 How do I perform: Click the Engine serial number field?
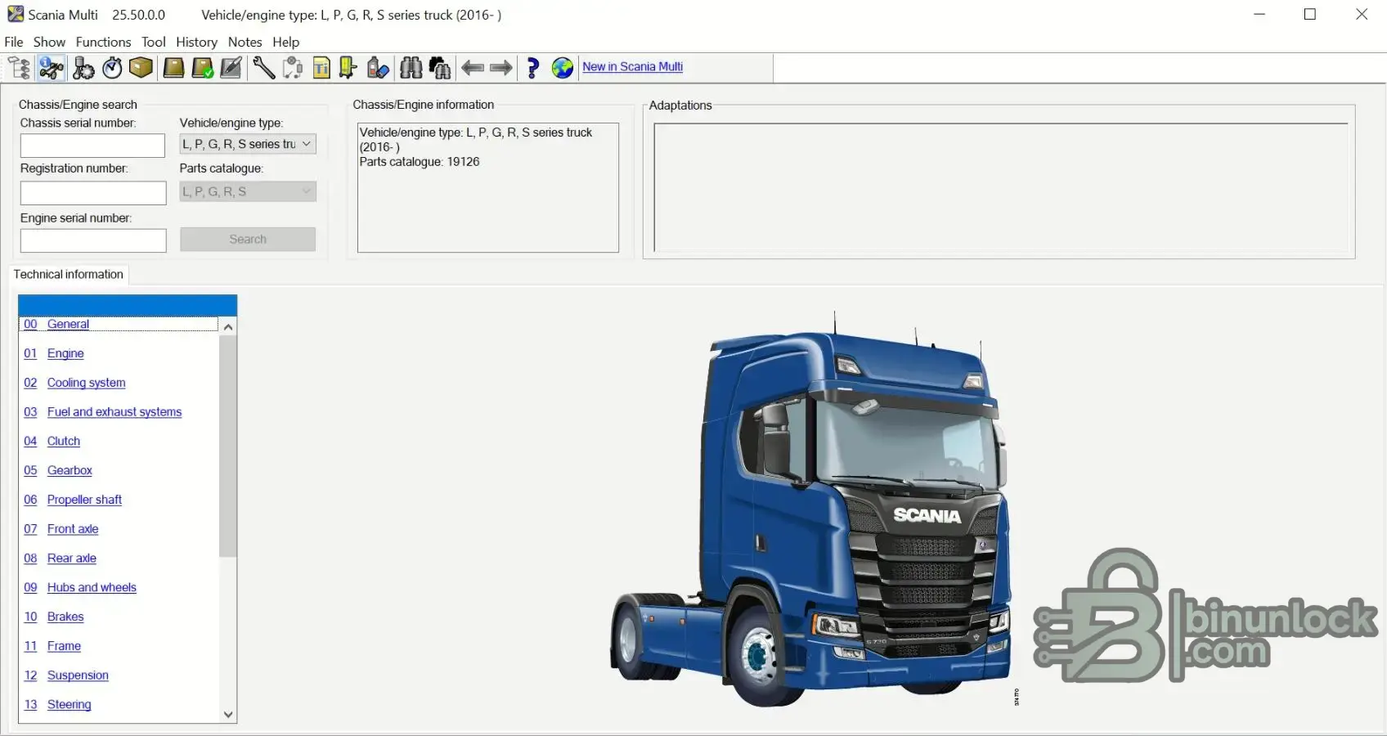pos(93,240)
